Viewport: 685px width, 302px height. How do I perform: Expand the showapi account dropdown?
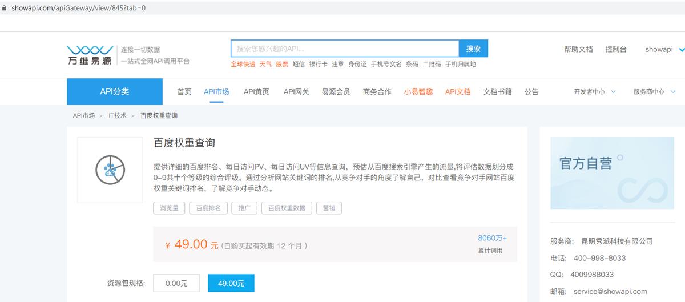(x=664, y=50)
